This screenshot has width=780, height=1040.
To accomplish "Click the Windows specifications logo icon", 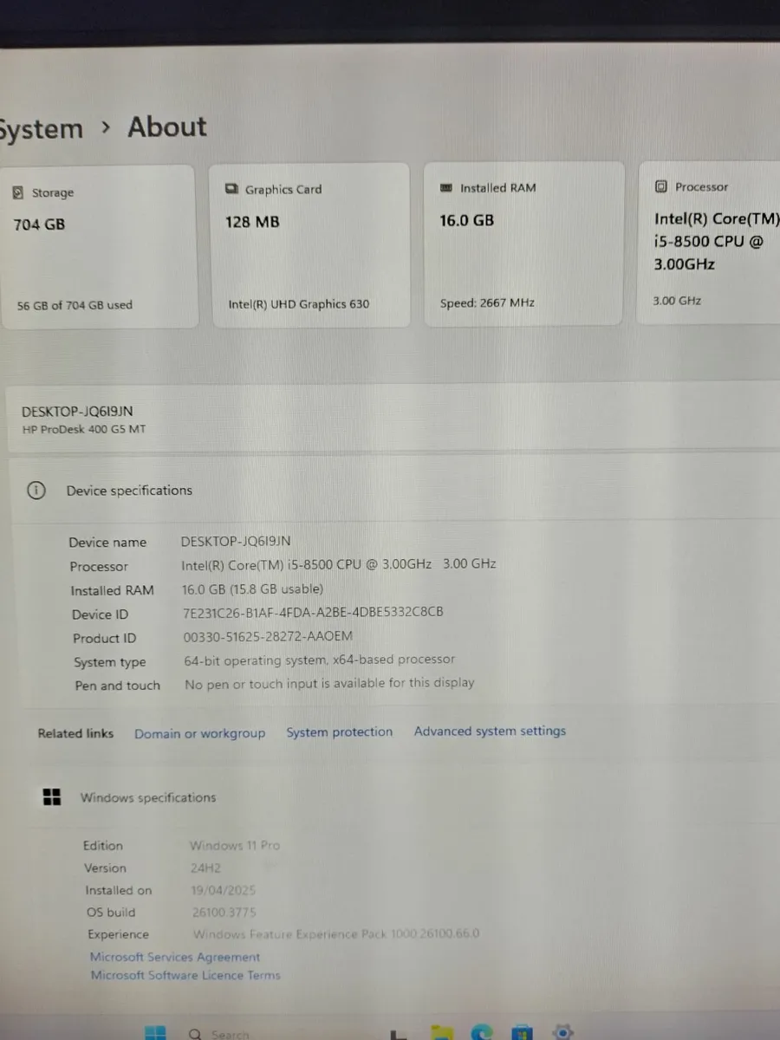I will [x=52, y=797].
